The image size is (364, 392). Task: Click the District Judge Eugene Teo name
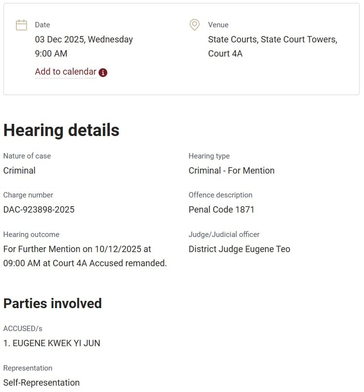[240, 249]
